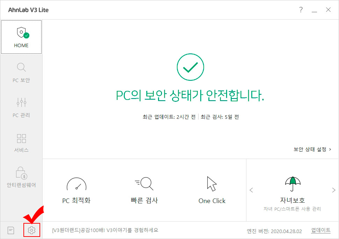Run One Click cursor function
Screen dimensions: 339x239
click(212, 190)
